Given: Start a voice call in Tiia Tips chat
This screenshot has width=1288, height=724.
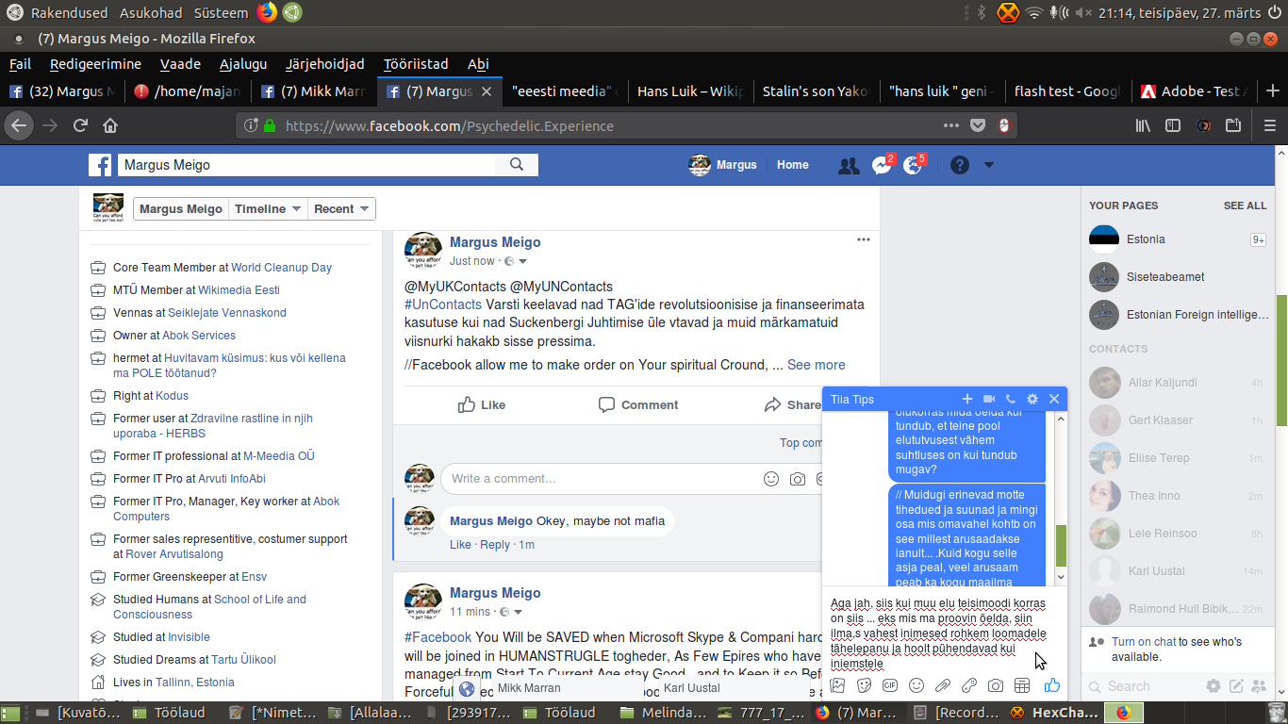Looking at the screenshot, I should click(x=1011, y=400).
